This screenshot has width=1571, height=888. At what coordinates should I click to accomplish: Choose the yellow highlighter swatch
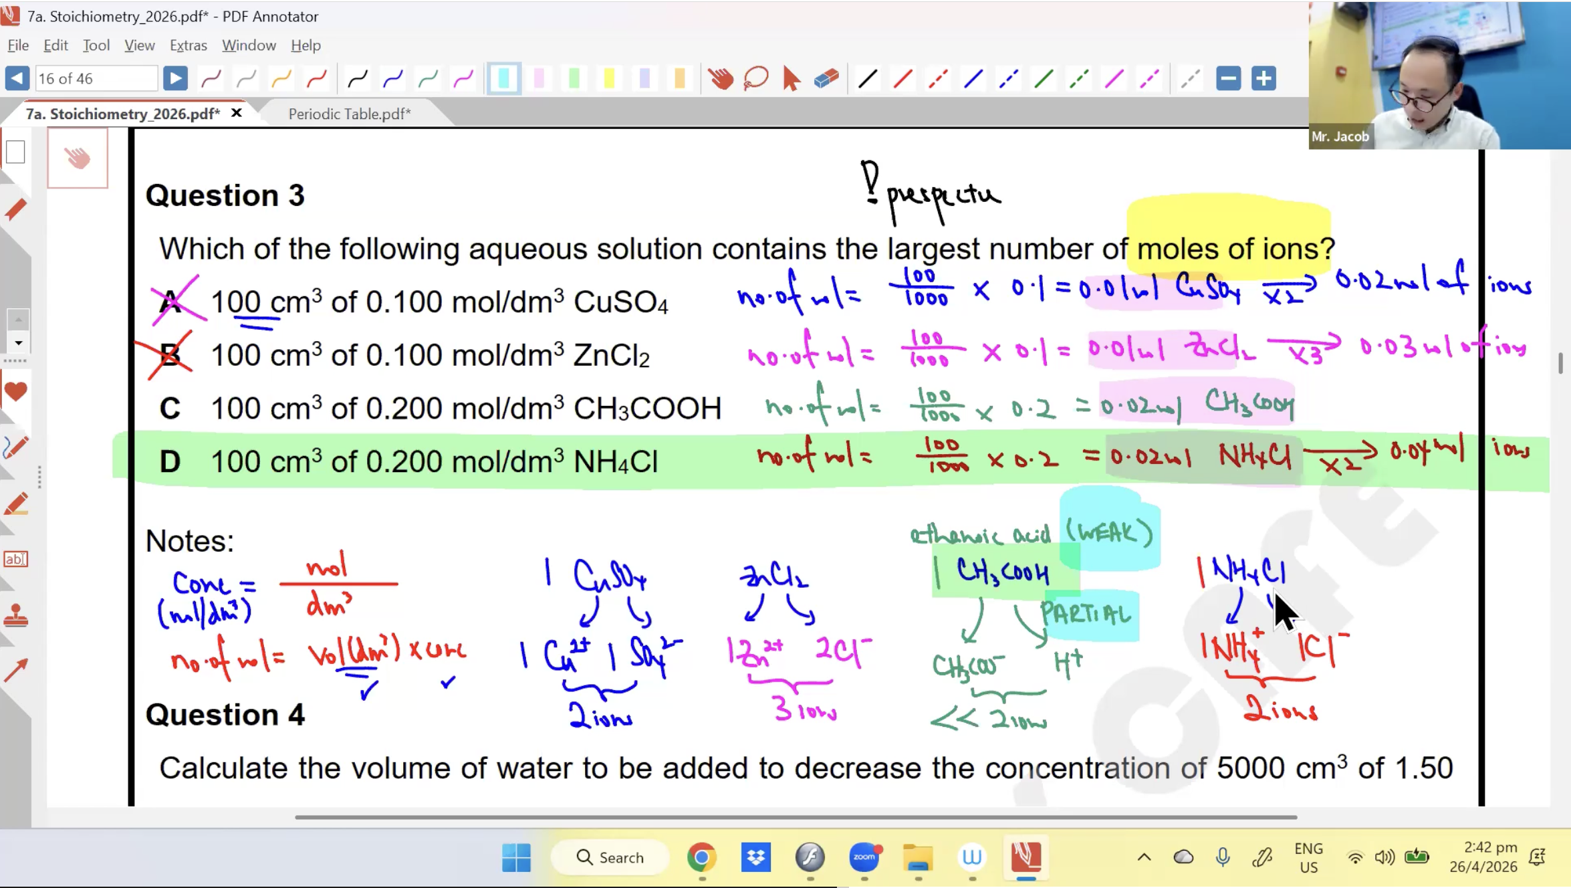[x=609, y=79]
